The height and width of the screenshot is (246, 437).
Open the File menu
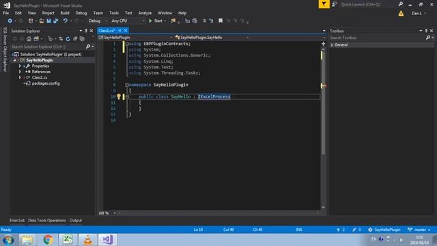6,13
